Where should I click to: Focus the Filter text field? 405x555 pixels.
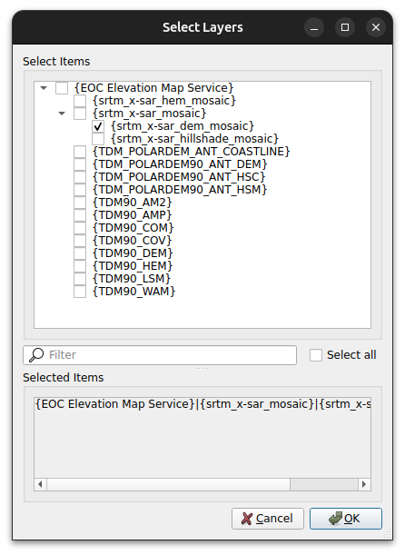(x=160, y=355)
